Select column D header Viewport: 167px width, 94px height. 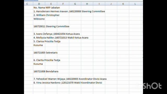(x=39, y=4)
